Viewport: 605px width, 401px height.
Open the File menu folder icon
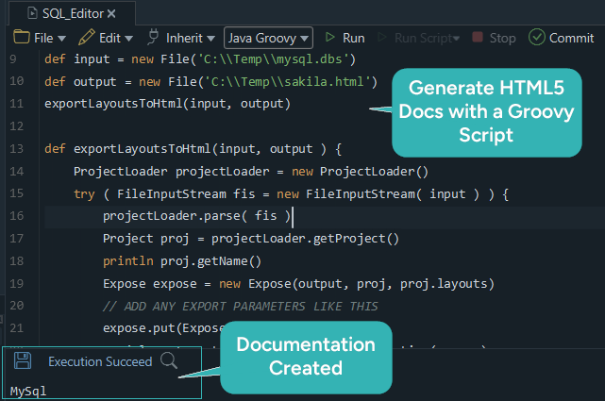(22, 38)
